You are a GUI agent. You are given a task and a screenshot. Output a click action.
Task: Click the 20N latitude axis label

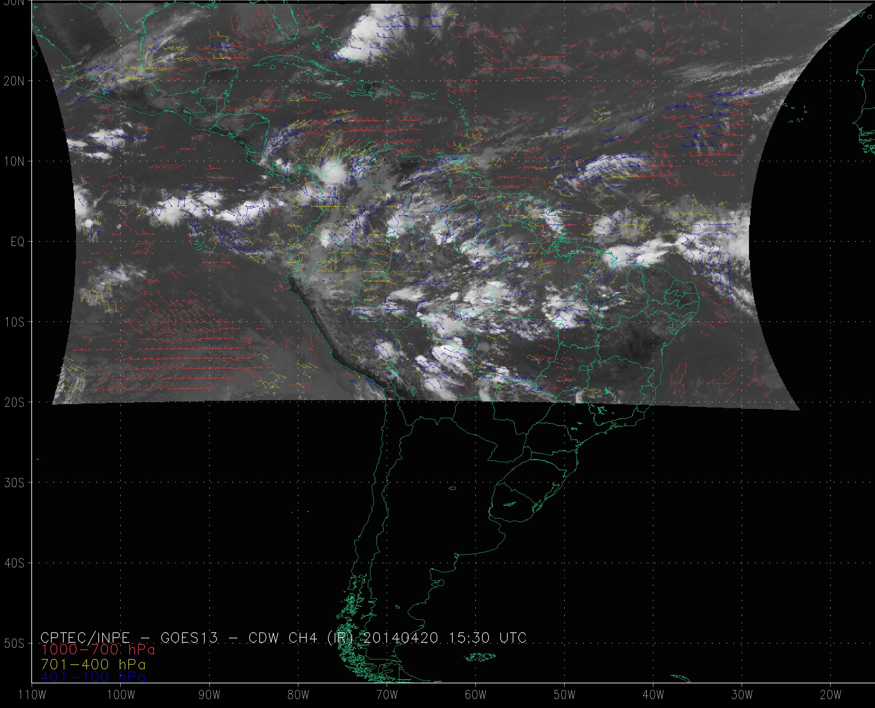[14, 81]
